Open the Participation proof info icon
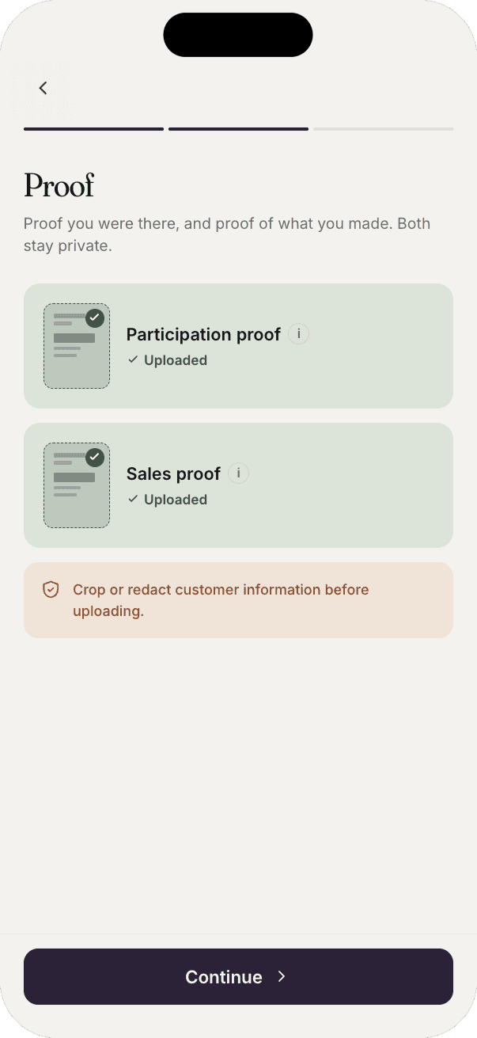The height and width of the screenshot is (1038, 477). point(298,333)
